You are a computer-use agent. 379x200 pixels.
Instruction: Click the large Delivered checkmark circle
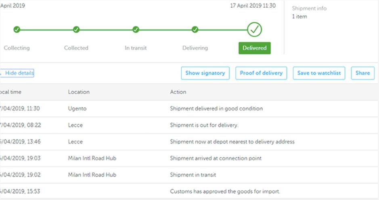(x=255, y=29)
